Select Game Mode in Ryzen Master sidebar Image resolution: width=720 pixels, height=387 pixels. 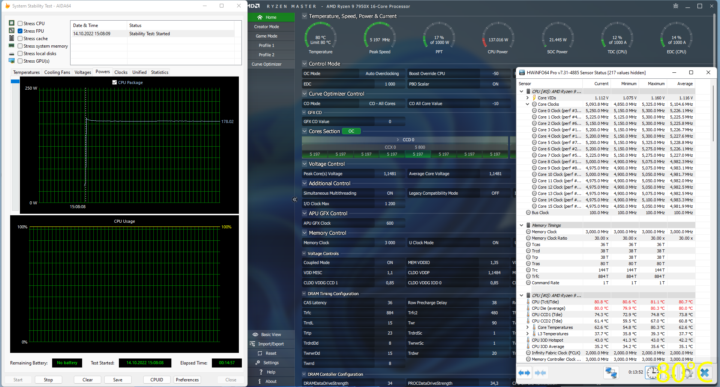point(271,36)
